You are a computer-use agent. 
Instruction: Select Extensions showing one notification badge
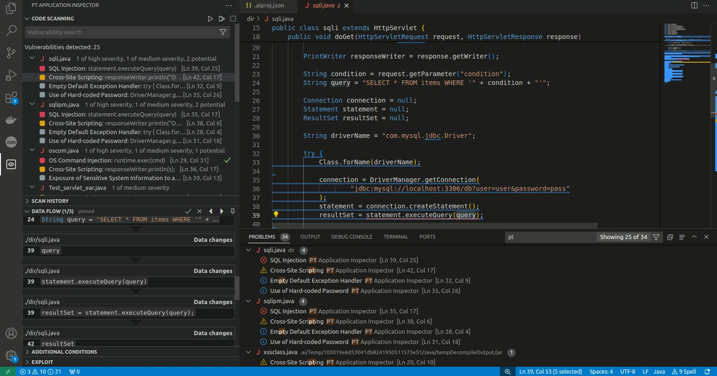11,97
